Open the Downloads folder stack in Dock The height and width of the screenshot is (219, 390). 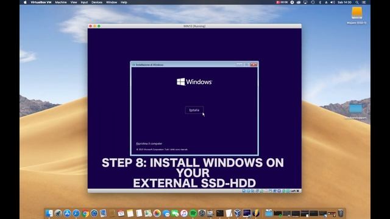click(x=269, y=214)
